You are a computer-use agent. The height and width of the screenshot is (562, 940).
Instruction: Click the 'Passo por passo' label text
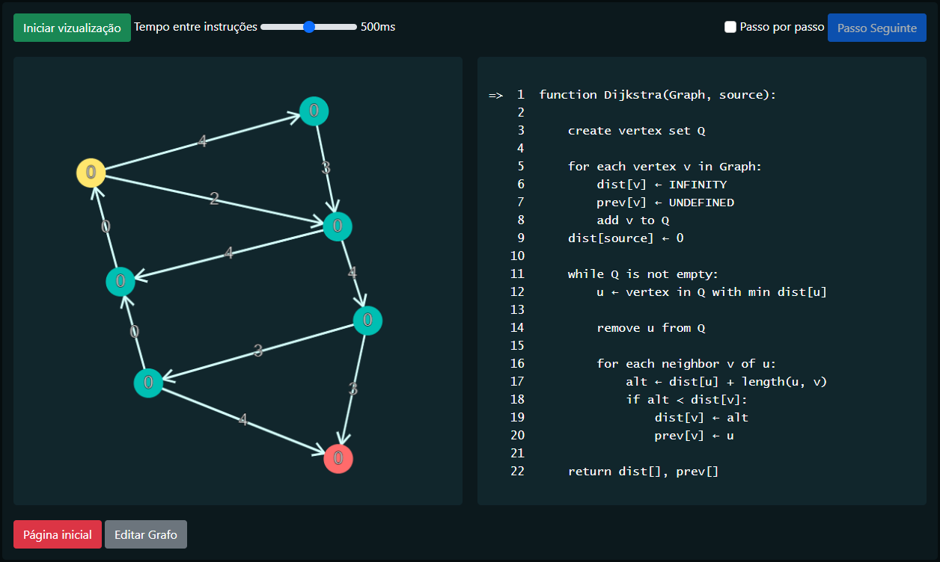coord(782,27)
